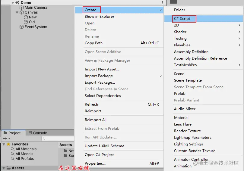Screen dimensions: 244x171
Task: Expand the Import Package submenu
Action: tap(161, 76)
